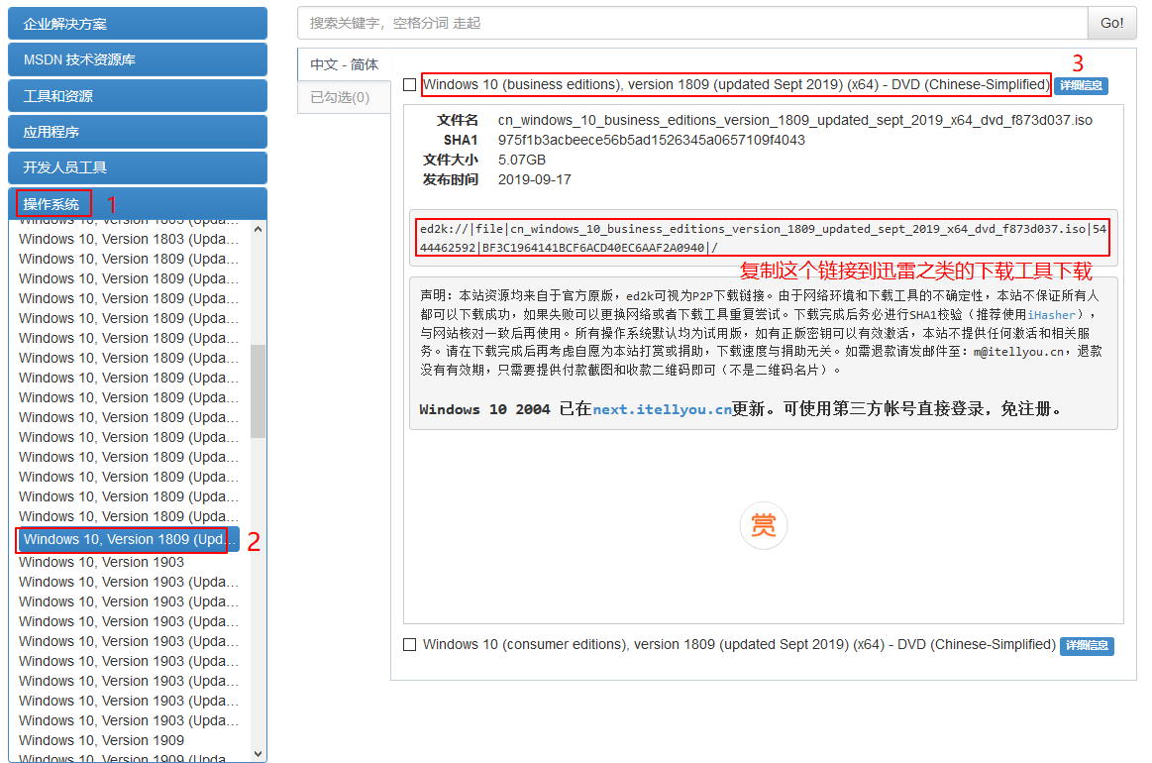Image resolution: width=1152 pixels, height=763 pixels.
Task: Visit the next.itellyou.cn link
Action: click(662, 409)
